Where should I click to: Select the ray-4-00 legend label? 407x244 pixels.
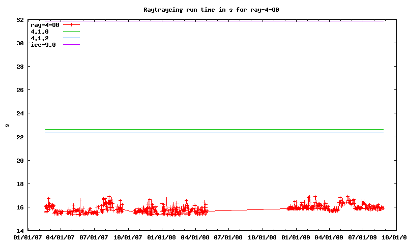[x=45, y=24]
